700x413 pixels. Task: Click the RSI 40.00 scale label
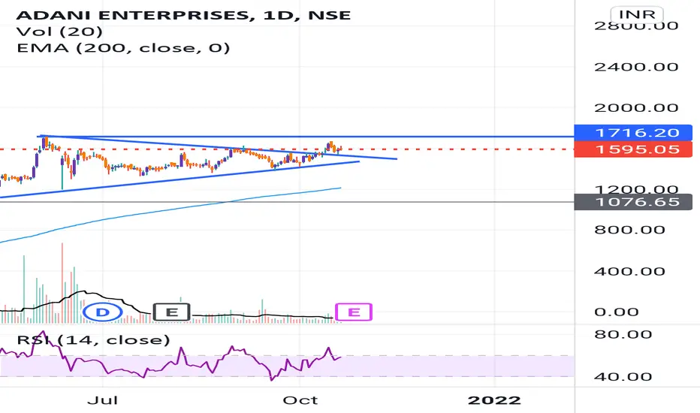point(623,377)
